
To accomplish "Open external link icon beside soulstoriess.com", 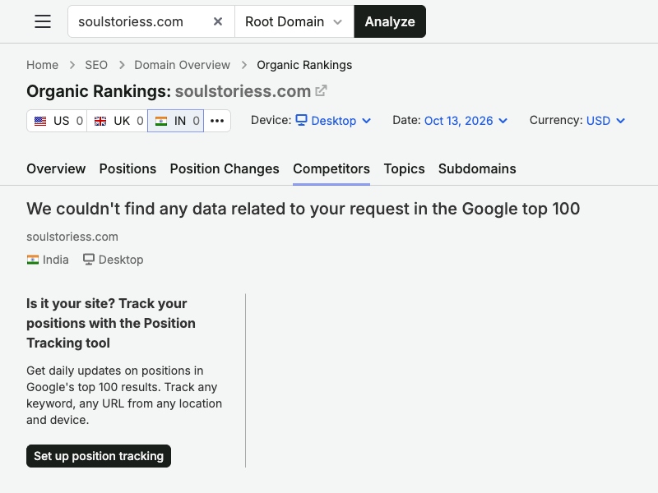I will coord(321,90).
